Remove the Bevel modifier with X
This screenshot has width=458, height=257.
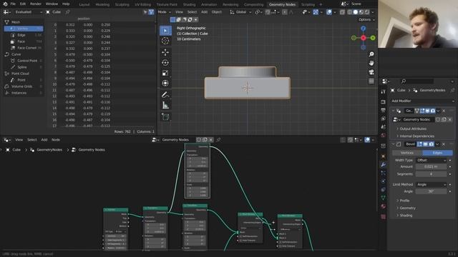point(444,144)
